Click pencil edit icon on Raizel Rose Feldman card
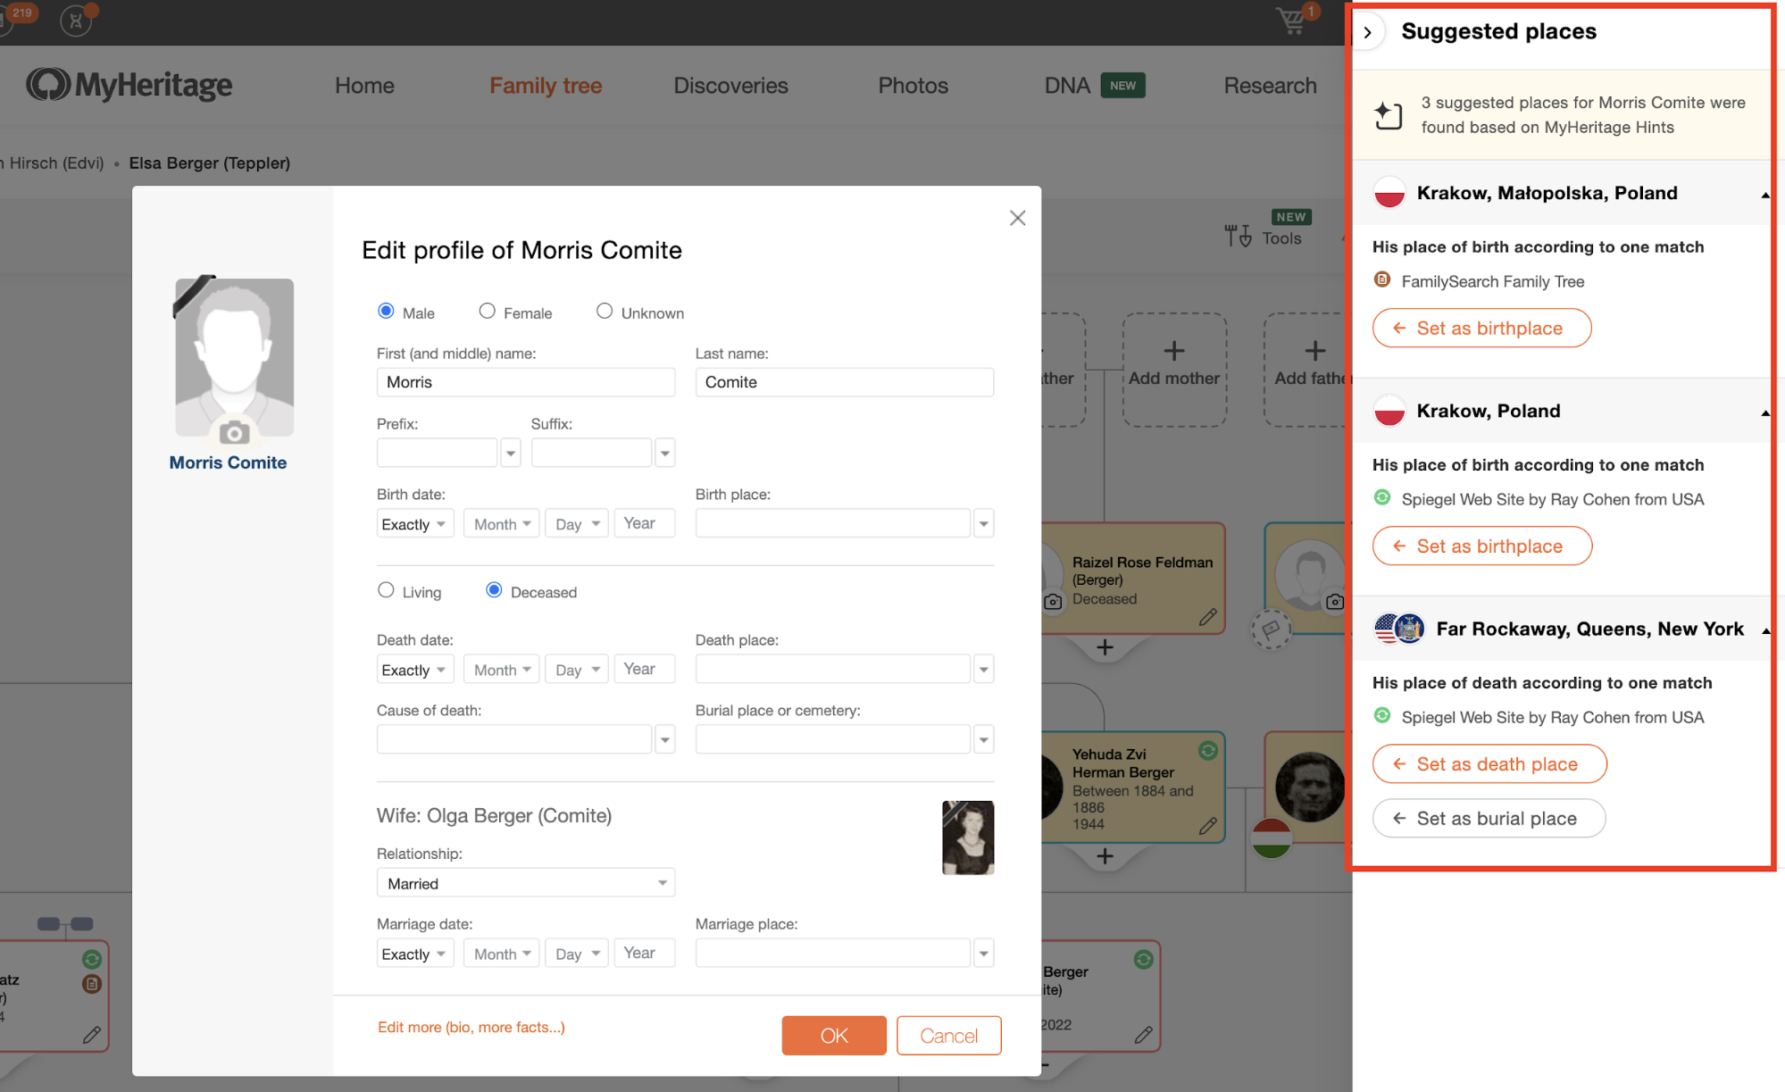 click(1207, 617)
